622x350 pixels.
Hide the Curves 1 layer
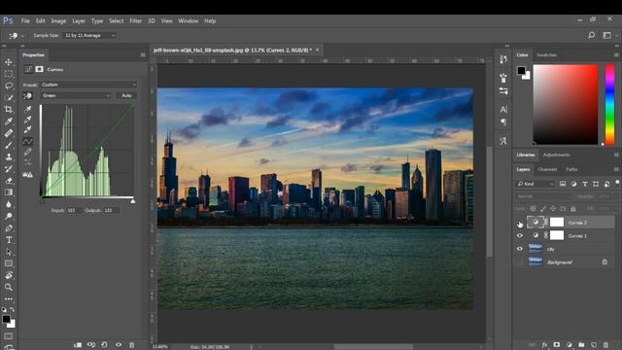tap(520, 235)
